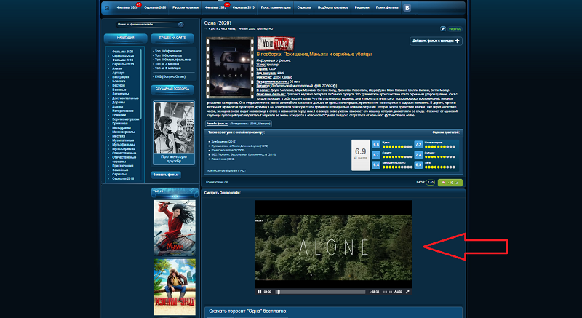Open the "Сериалы 2019" top menu tab

244,8
